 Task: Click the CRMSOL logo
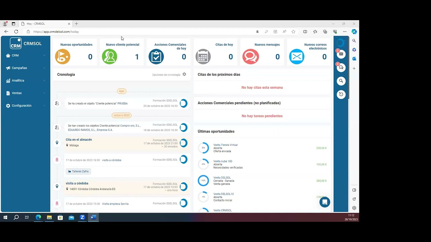(x=26, y=43)
